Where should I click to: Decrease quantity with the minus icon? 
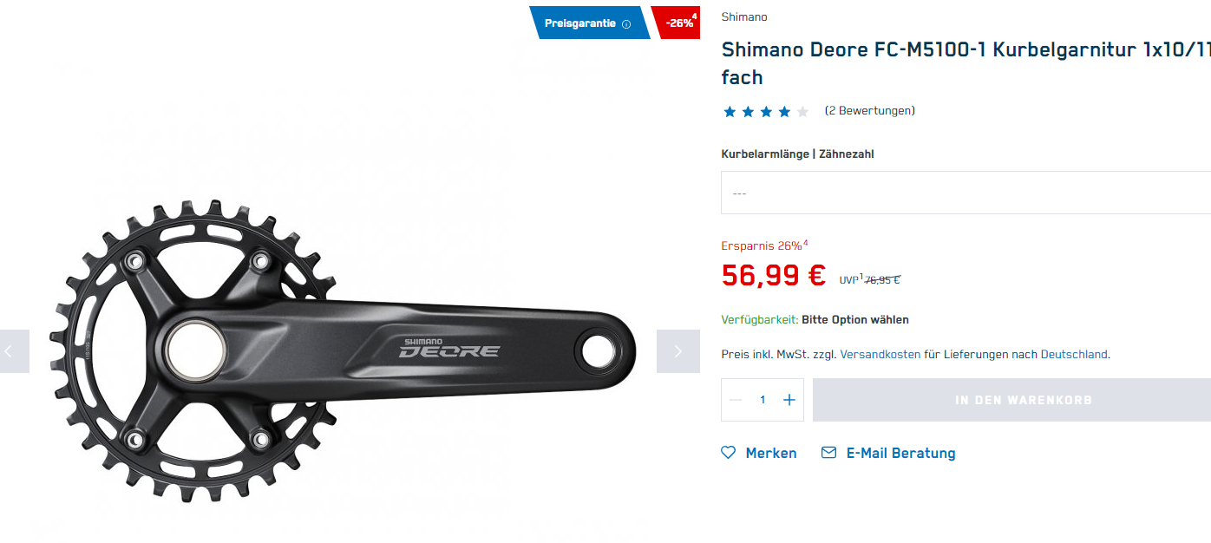pos(736,400)
